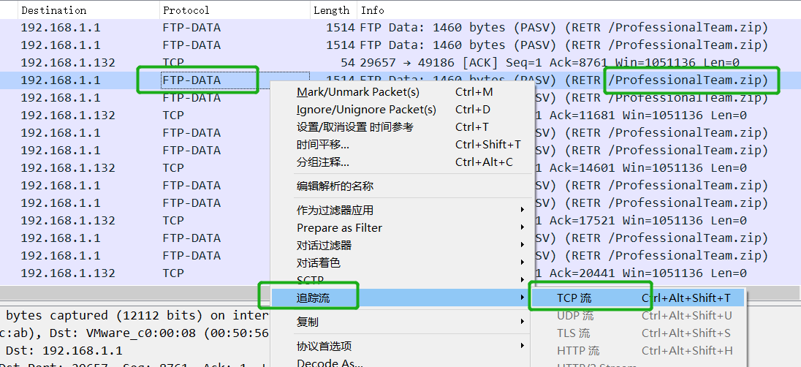
Task: Expand the 协议首选项 submenu
Action: click(x=402, y=346)
